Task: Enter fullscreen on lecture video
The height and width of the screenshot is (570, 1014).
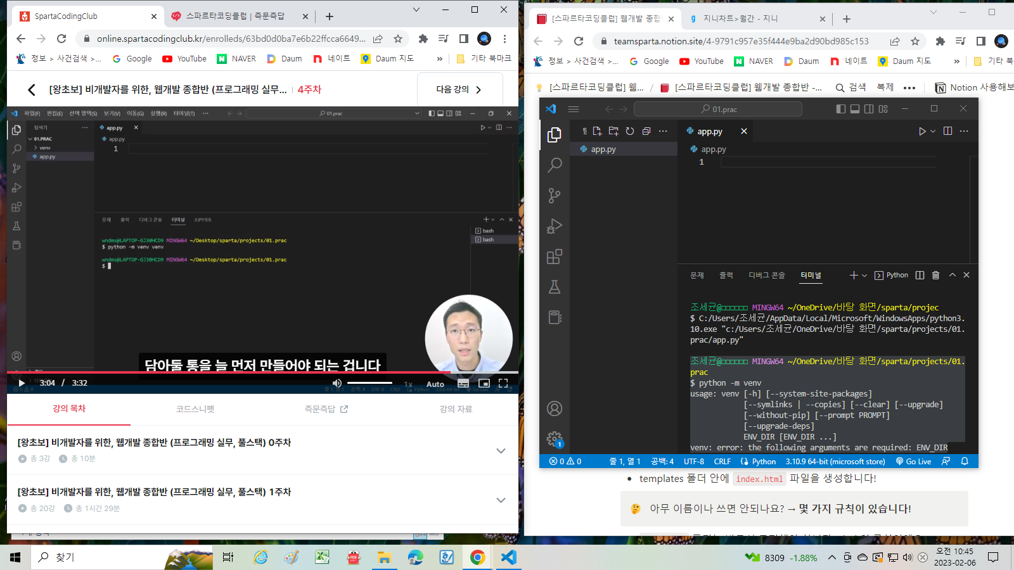Action: tap(503, 383)
